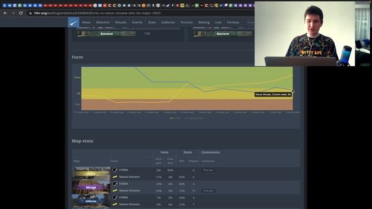Toggle the FURIA series in the chart legend
The image size is (372, 209).
[175, 118]
